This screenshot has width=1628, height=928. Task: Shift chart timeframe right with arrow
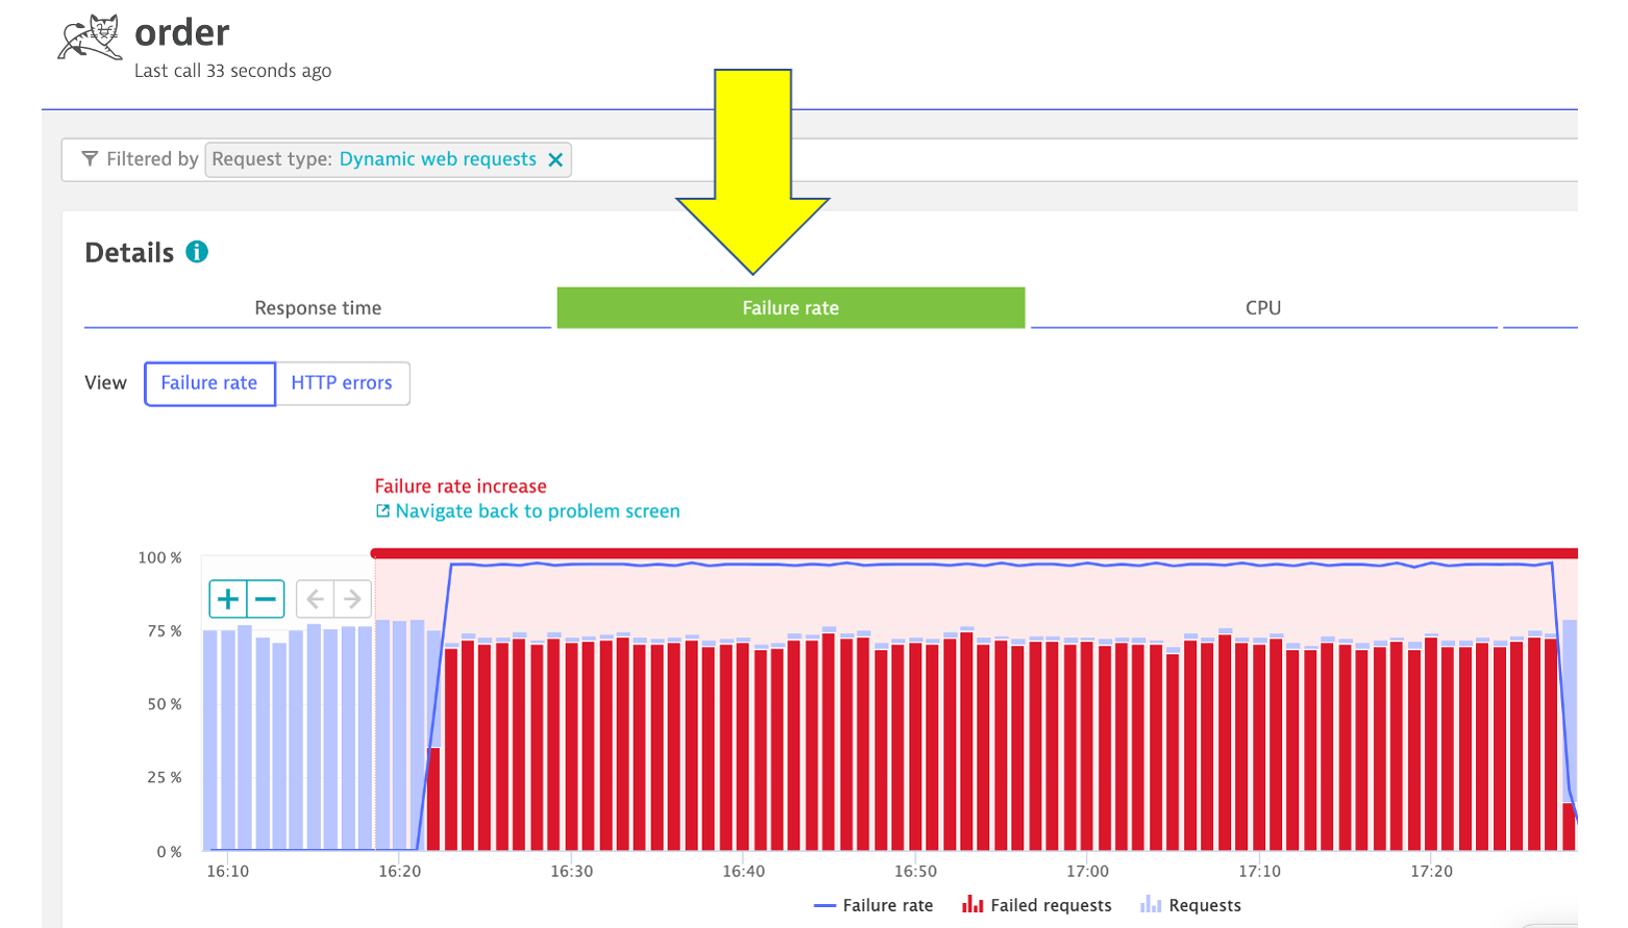coord(353,599)
